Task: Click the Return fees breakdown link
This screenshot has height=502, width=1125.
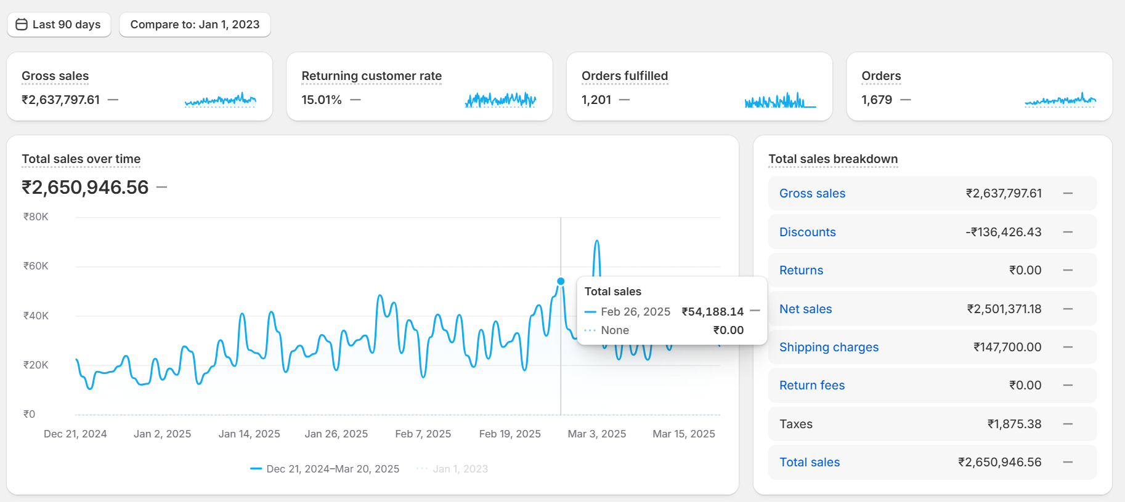Action: point(811,385)
